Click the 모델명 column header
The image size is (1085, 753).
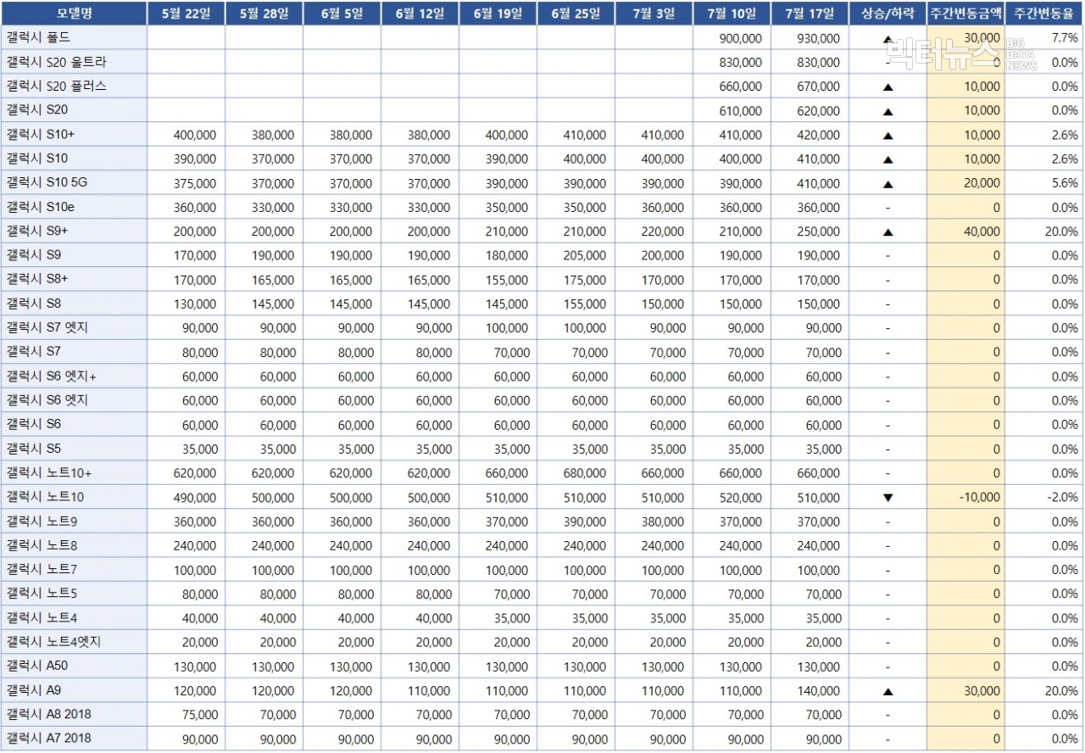75,14
